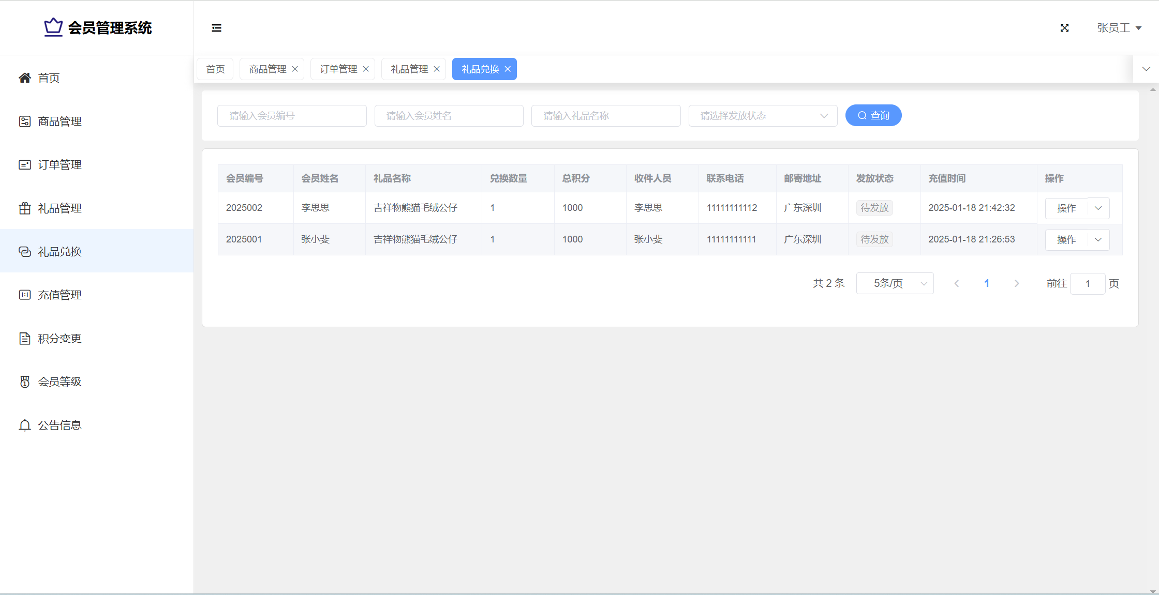Click the hamburger sidebar collapse icon
Image resolution: width=1159 pixels, height=595 pixels.
point(216,28)
